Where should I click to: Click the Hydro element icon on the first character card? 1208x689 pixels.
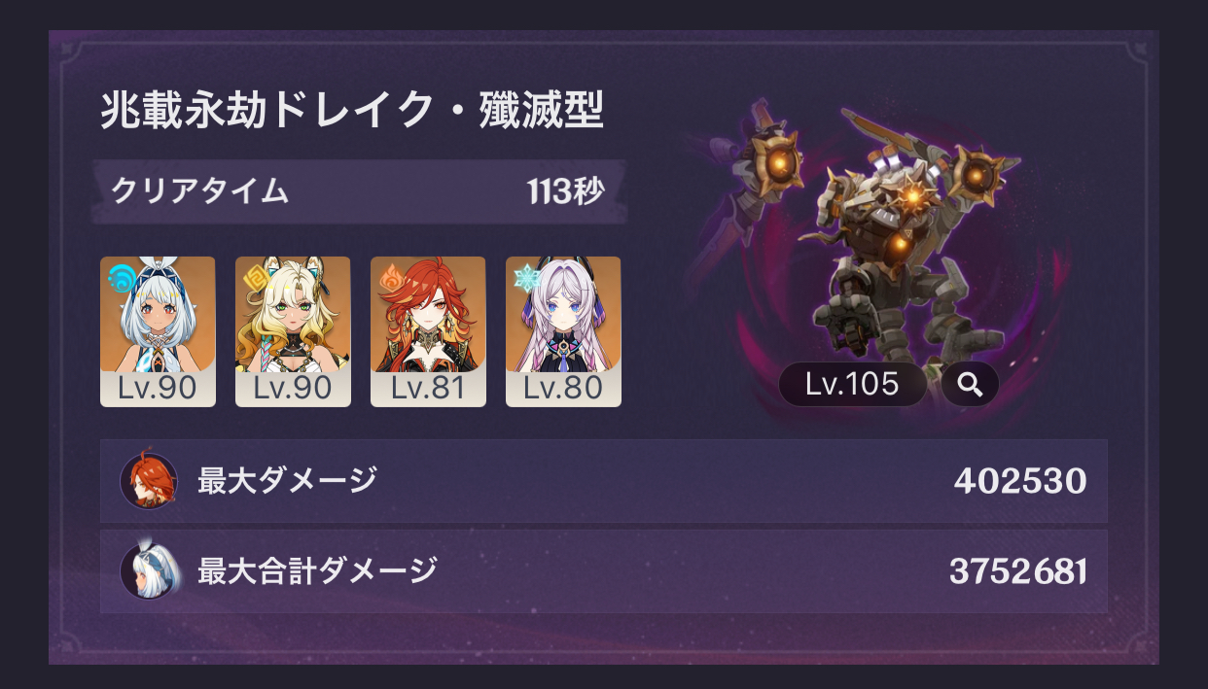123,276
